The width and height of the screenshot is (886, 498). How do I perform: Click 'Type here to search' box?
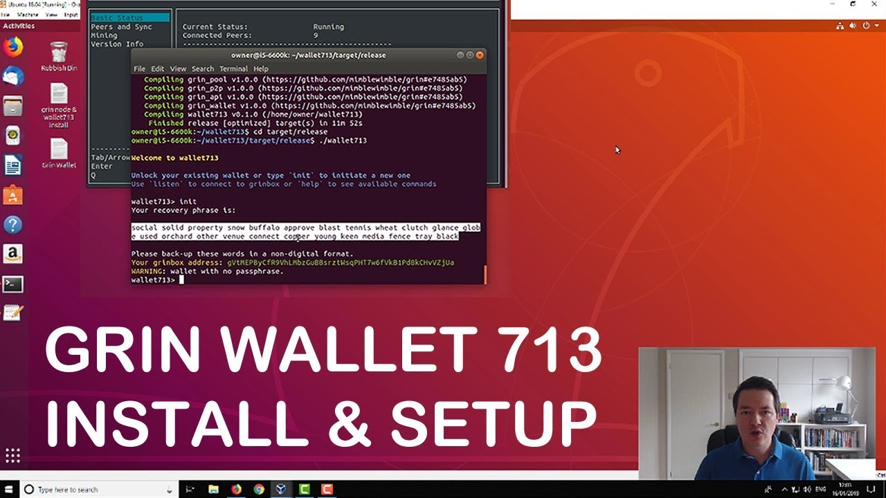click(x=97, y=490)
